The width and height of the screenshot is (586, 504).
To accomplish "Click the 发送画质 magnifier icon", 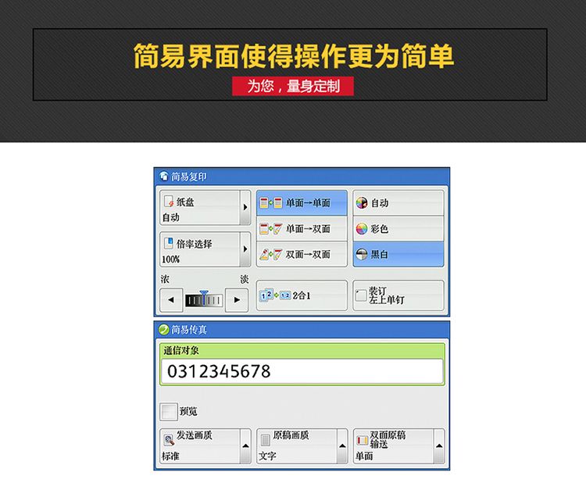I will (x=168, y=439).
